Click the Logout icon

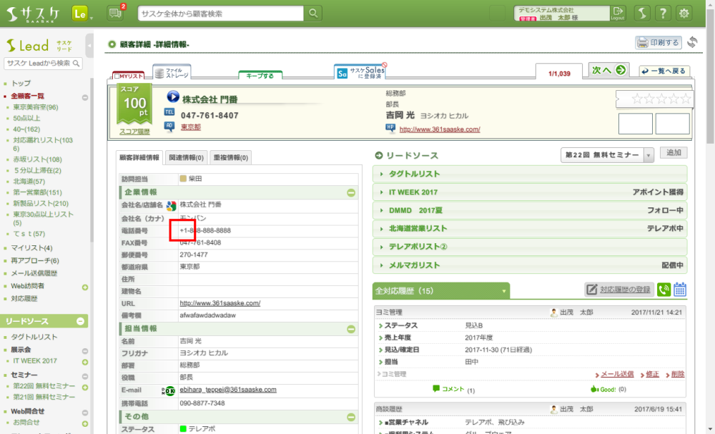(x=618, y=13)
